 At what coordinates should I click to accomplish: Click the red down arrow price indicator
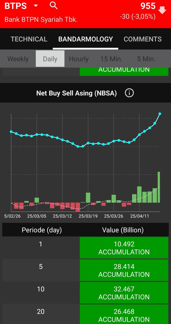point(162,10)
